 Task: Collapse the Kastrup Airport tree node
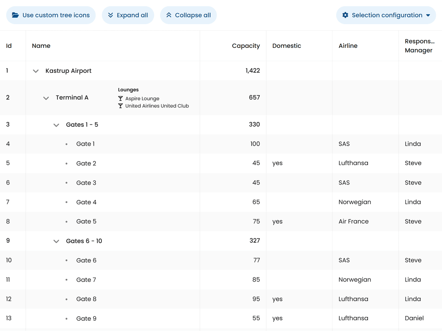36,71
